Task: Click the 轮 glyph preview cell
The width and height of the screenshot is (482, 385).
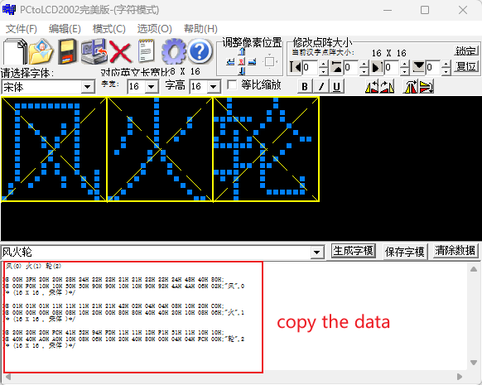Action: pyautogui.click(x=266, y=149)
